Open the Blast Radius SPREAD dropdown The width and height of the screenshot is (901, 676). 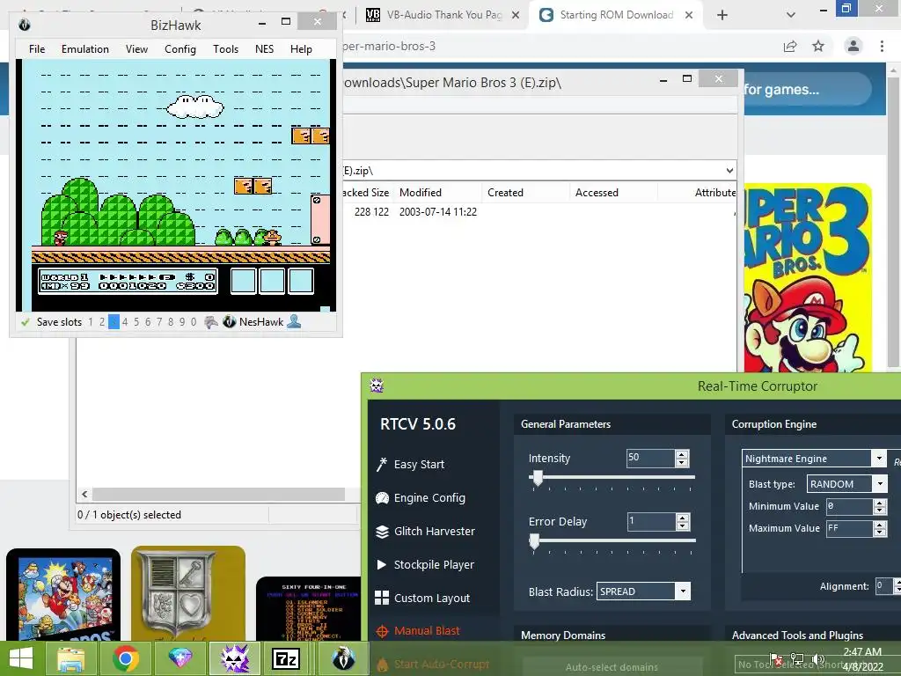[x=683, y=591]
